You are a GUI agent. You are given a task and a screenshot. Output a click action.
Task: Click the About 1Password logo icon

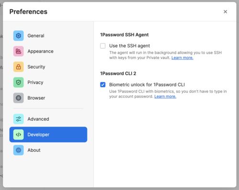(19, 150)
